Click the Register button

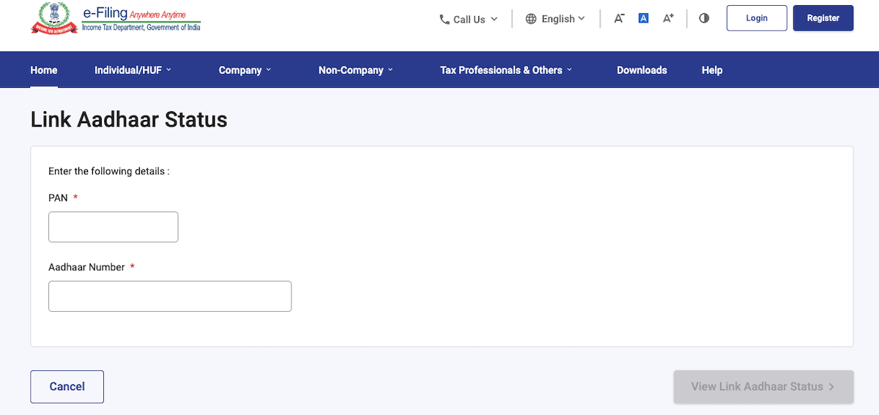[x=823, y=18]
